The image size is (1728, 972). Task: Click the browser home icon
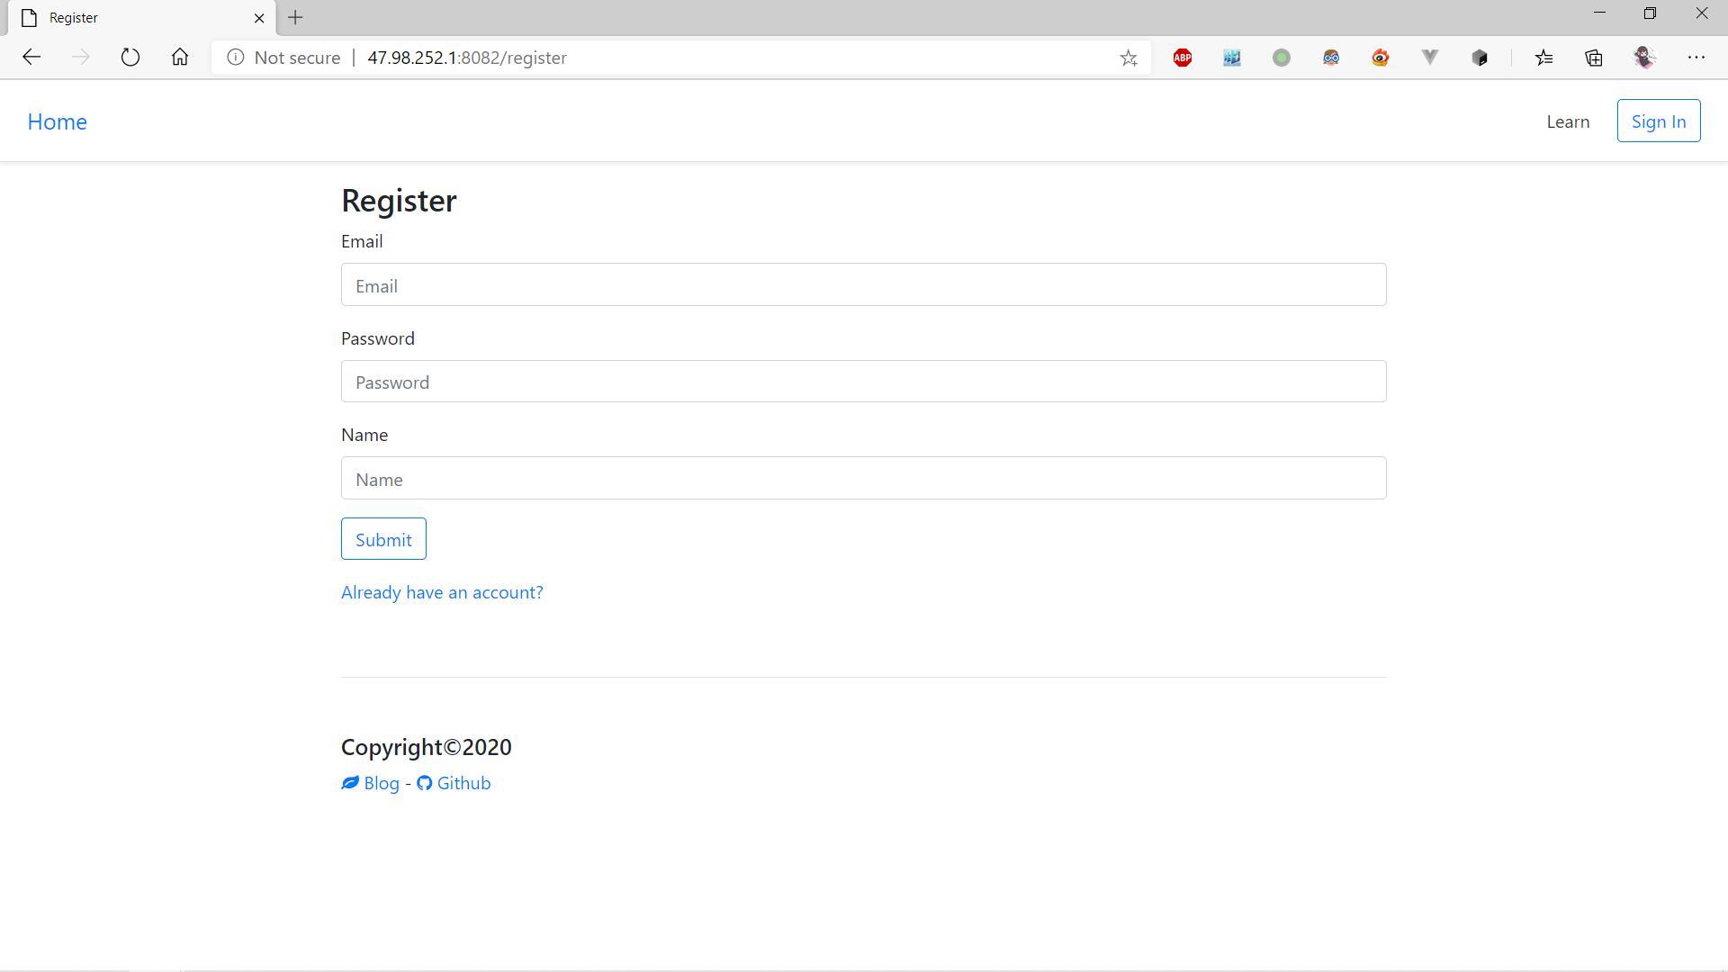pyautogui.click(x=180, y=58)
